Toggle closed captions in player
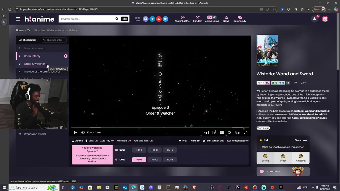This screenshot has width=340, height=191. pos(222,132)
